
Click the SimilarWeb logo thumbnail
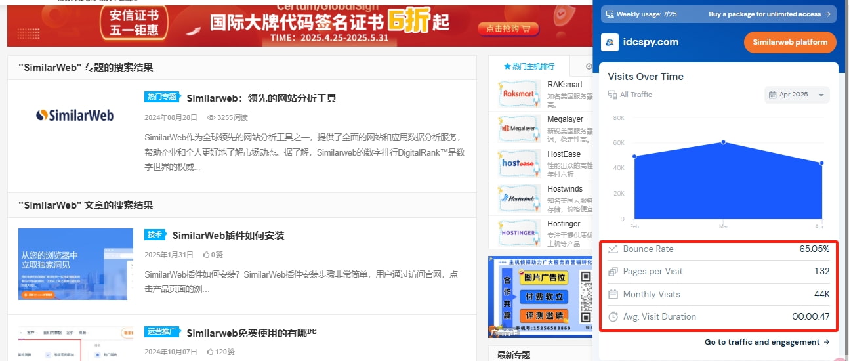point(75,116)
